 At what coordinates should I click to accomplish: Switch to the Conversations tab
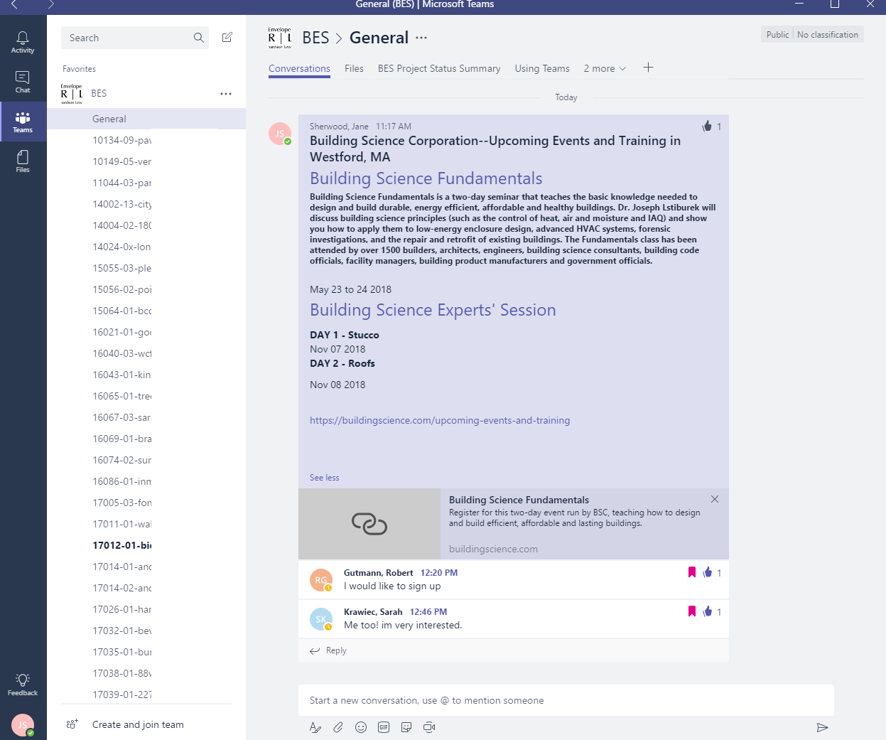[299, 69]
